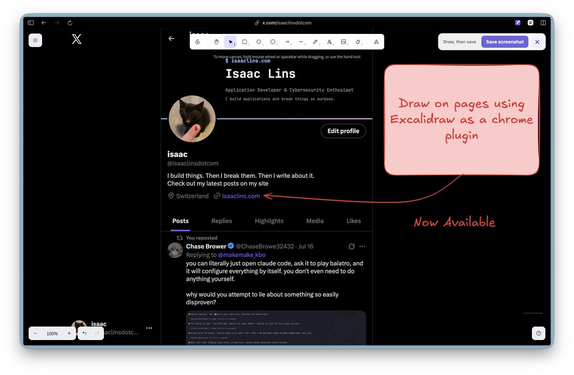Toggle the browser sidebar icon
This screenshot has width=574, height=375.
[x=31, y=22]
